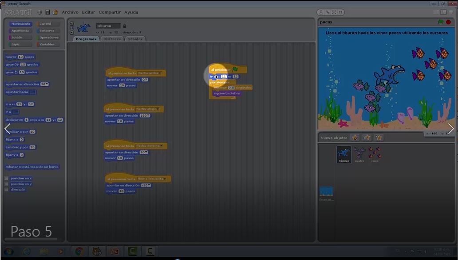Viewport: 458px width, 260px height.
Task: Select the Escenario stage thumbnail
Action: pos(326,194)
